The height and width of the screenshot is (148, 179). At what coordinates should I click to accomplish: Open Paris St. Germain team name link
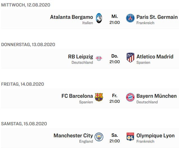(157, 17)
